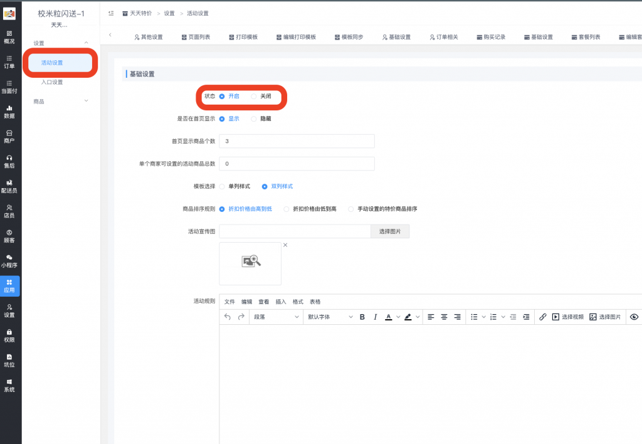
Task: Open the 段落 paragraph style dropdown
Action: [276, 317]
